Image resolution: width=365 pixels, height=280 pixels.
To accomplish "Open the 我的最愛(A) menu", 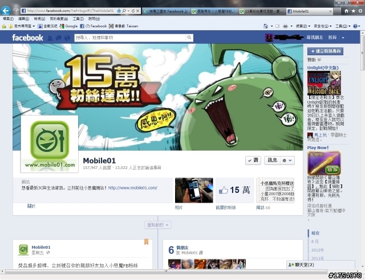I will pos(59,19).
